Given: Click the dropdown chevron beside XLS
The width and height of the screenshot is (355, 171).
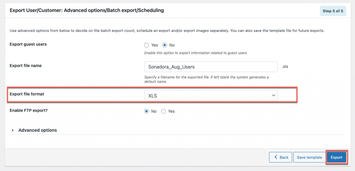Looking at the screenshot, I should click(273, 95).
